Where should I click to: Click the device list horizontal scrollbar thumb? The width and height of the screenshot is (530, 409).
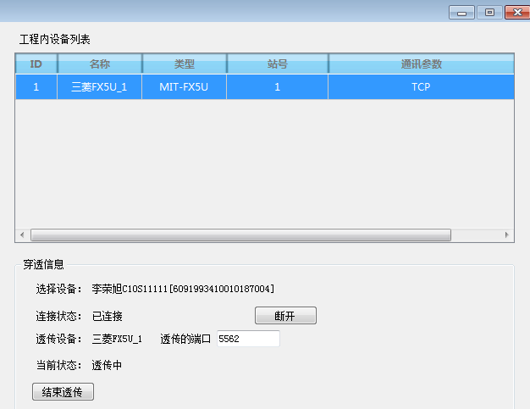coord(240,235)
